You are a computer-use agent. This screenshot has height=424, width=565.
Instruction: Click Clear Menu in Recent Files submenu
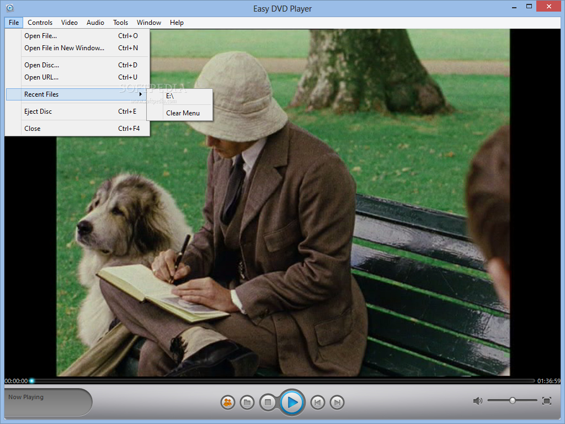(179, 113)
